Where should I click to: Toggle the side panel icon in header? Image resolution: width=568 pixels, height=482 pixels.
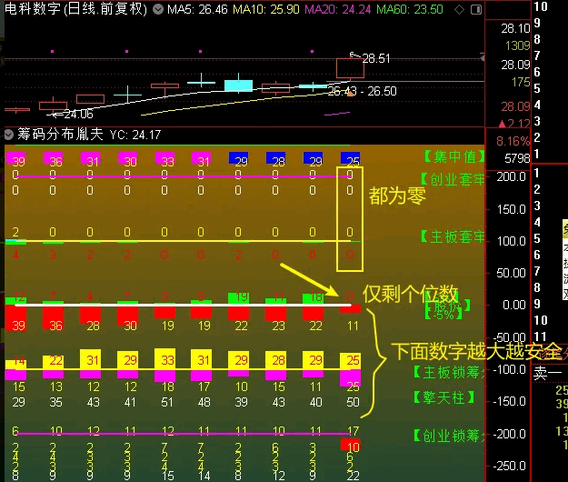[476, 10]
